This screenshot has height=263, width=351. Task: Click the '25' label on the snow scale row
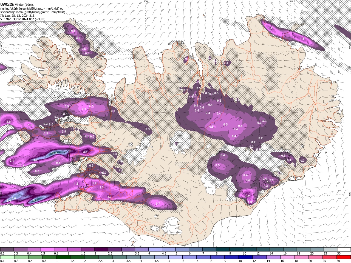[x=325, y=253]
